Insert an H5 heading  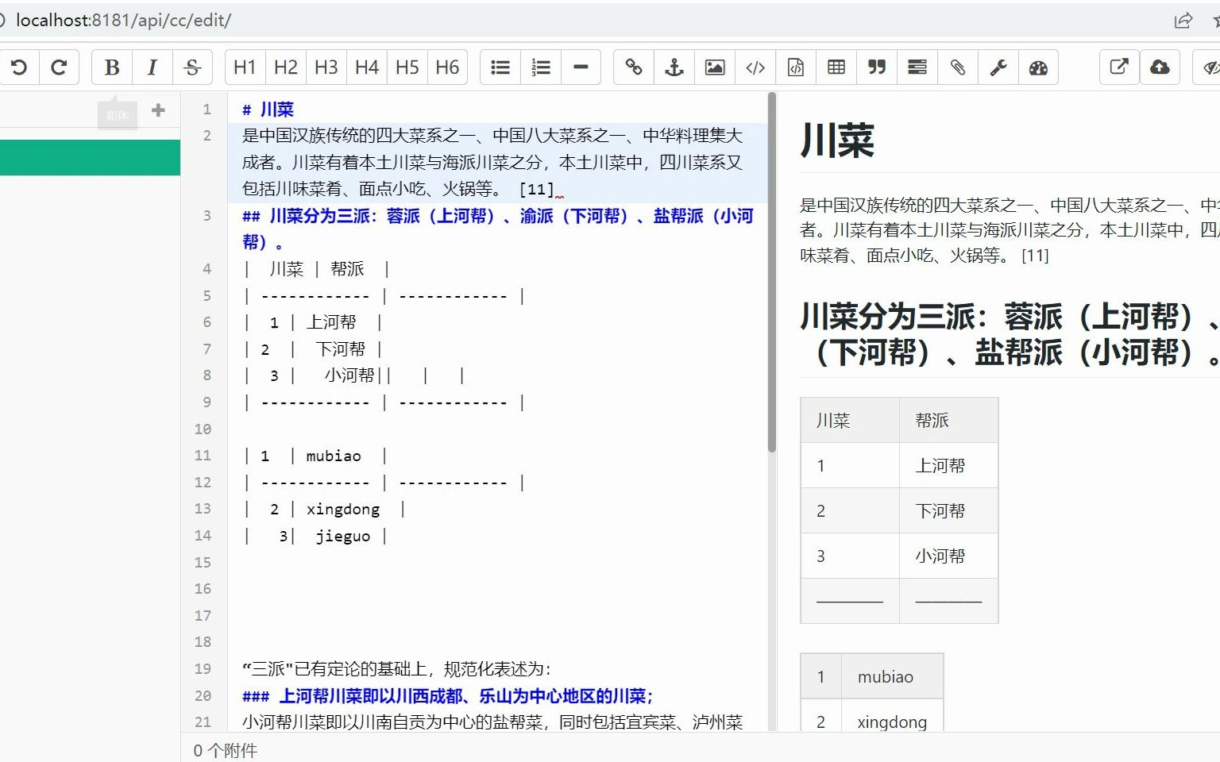407,67
